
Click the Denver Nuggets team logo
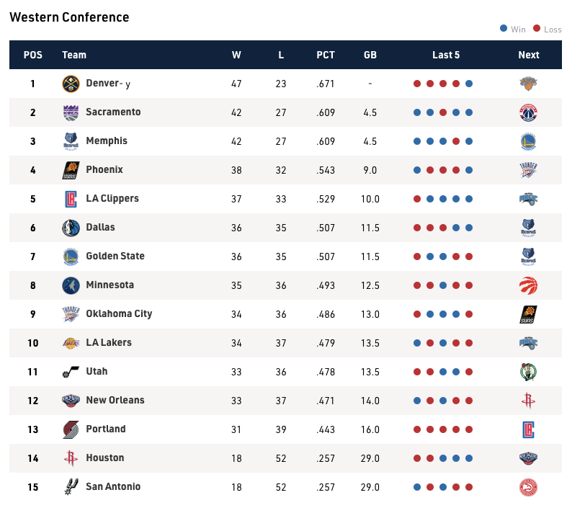pos(71,84)
